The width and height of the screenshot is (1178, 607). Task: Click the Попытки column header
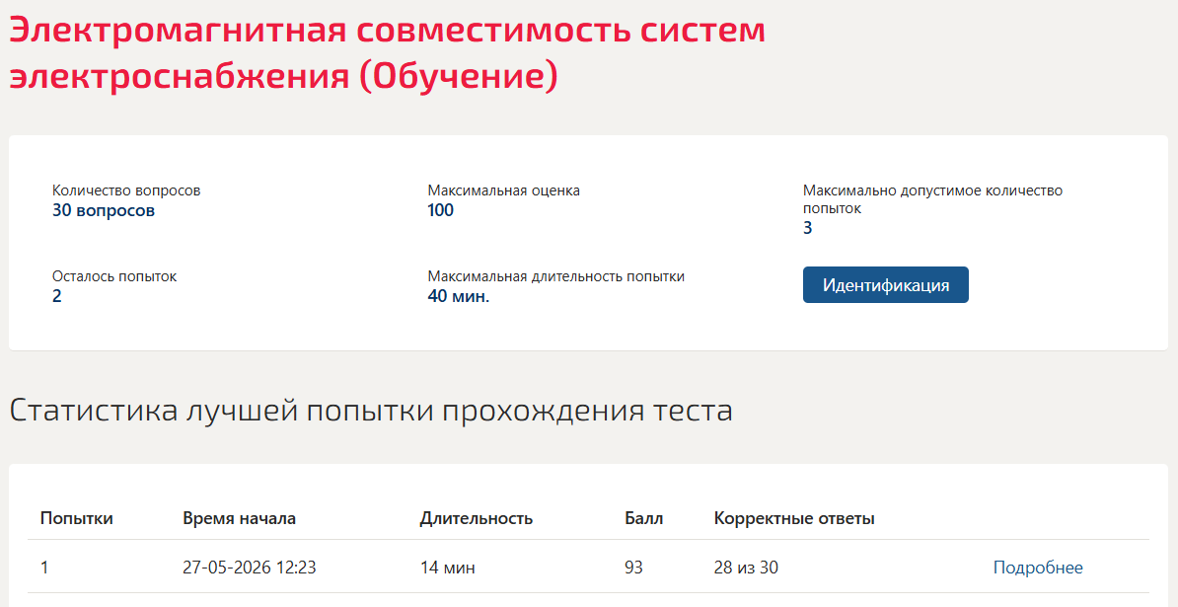[77, 518]
